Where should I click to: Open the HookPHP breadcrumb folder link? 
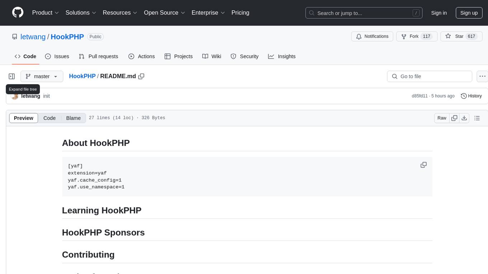pyautogui.click(x=82, y=76)
